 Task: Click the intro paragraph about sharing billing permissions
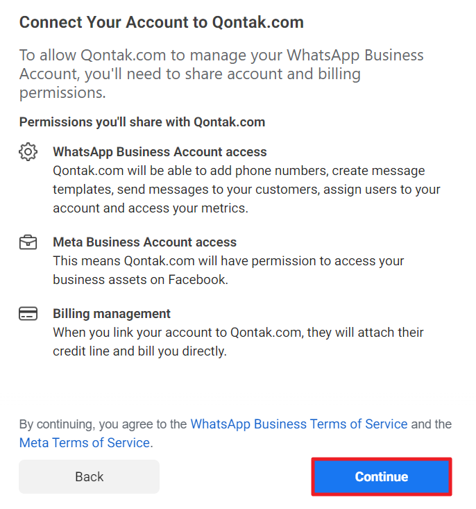click(x=221, y=74)
